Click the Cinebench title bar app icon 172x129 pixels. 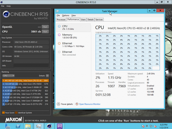click(2, 2)
